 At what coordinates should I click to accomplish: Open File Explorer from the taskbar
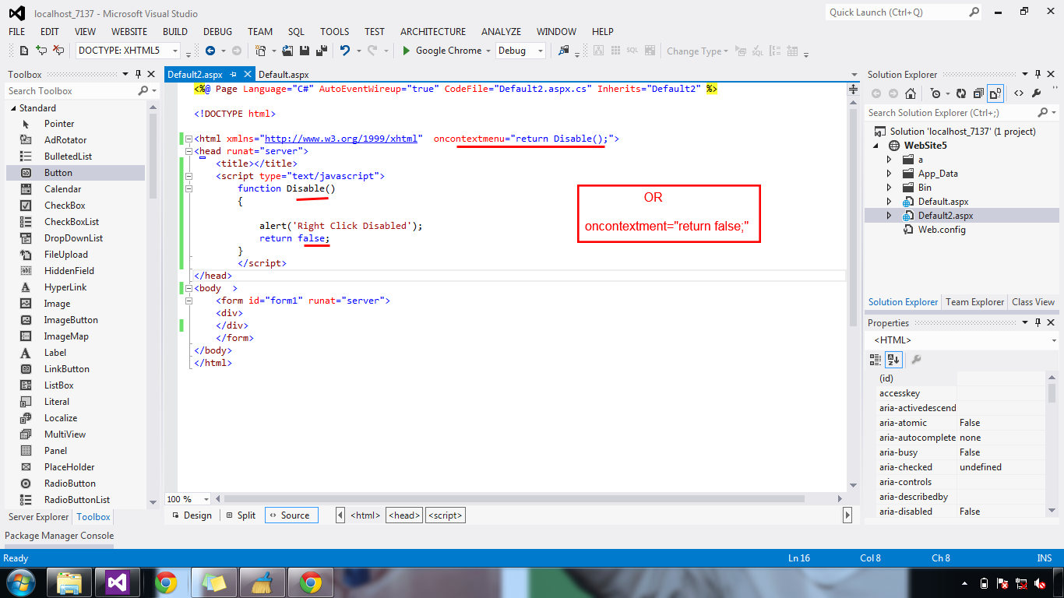(x=69, y=582)
